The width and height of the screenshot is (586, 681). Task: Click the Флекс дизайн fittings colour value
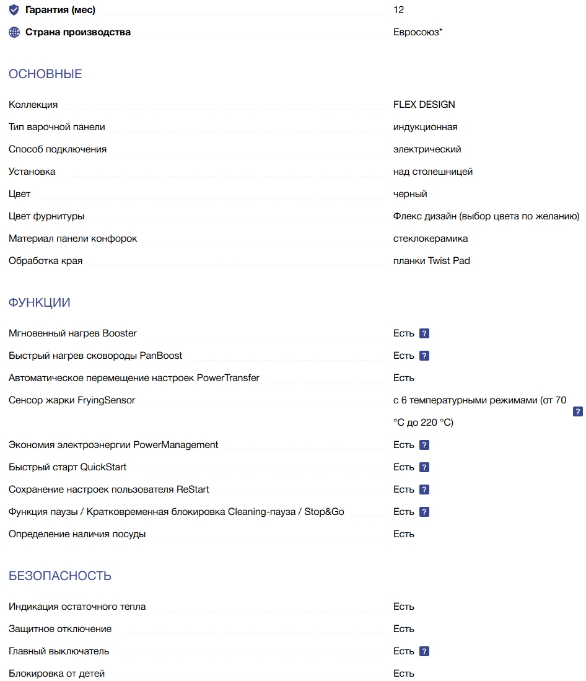pyautogui.click(x=486, y=216)
